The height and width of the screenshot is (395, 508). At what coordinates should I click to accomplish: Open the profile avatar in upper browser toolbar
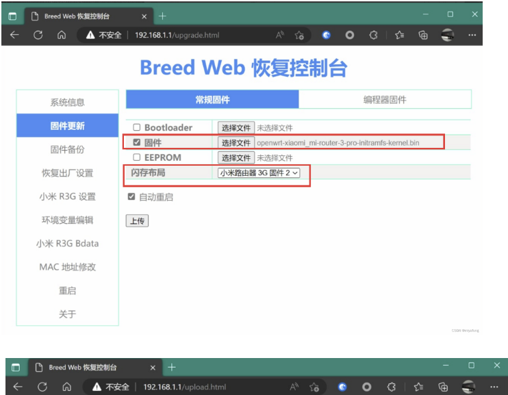click(448, 35)
